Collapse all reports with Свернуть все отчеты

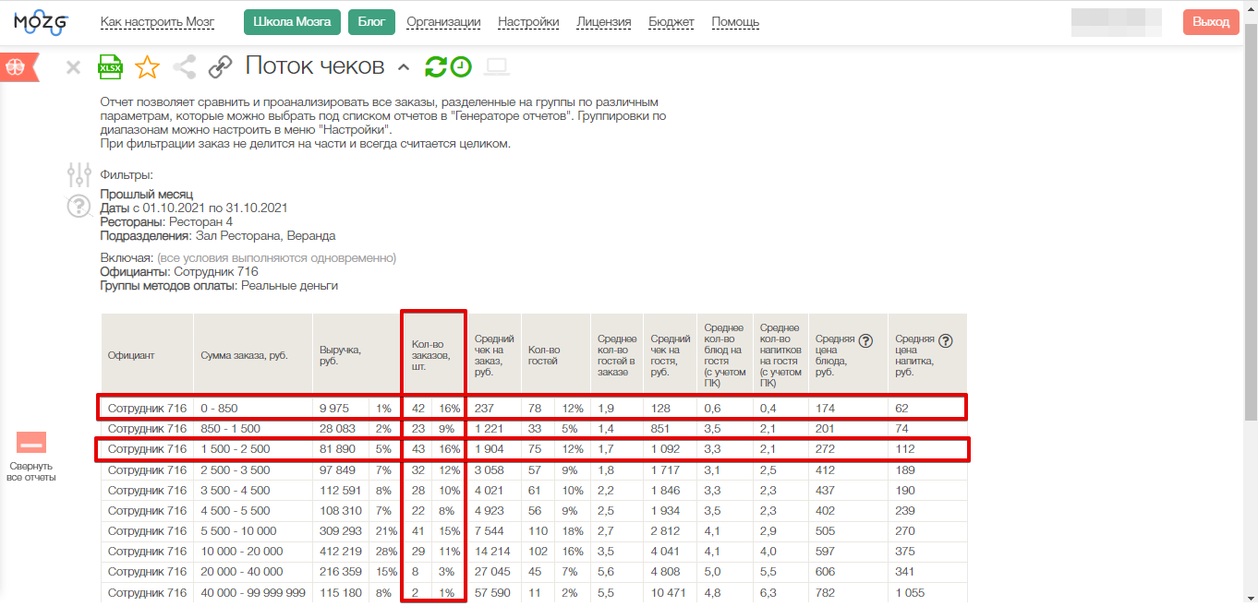(31, 457)
